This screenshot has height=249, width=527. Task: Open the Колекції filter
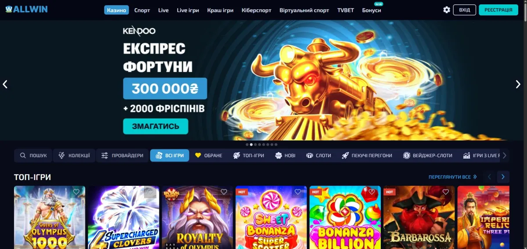74,155
